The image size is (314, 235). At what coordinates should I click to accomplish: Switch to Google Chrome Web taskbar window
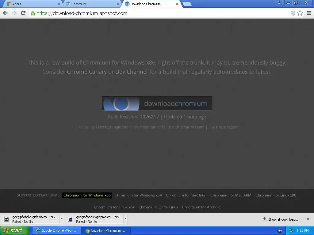(57, 231)
